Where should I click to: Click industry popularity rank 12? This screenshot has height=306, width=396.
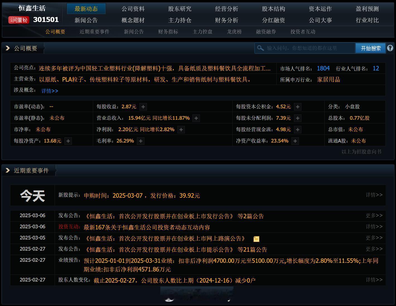coord(376,68)
